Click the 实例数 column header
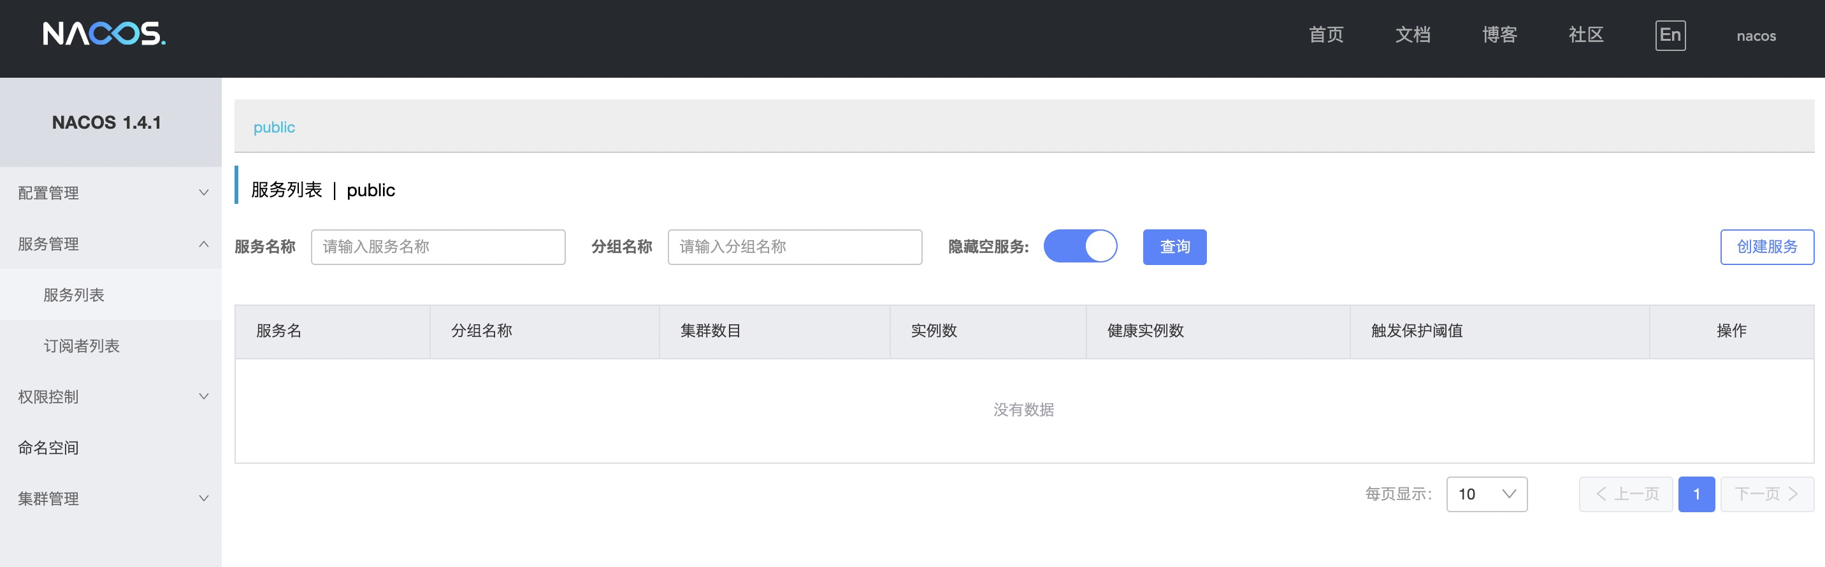Image resolution: width=1825 pixels, height=567 pixels. coord(988,331)
